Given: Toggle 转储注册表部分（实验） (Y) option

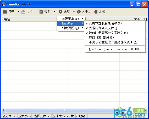Looking at the screenshot, I should pos(115,33).
